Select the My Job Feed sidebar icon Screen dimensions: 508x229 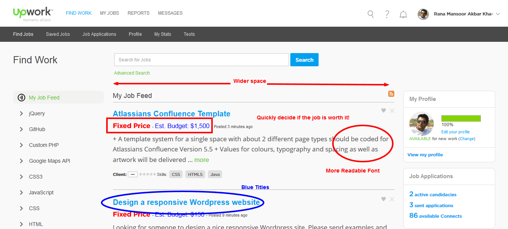tap(21, 97)
